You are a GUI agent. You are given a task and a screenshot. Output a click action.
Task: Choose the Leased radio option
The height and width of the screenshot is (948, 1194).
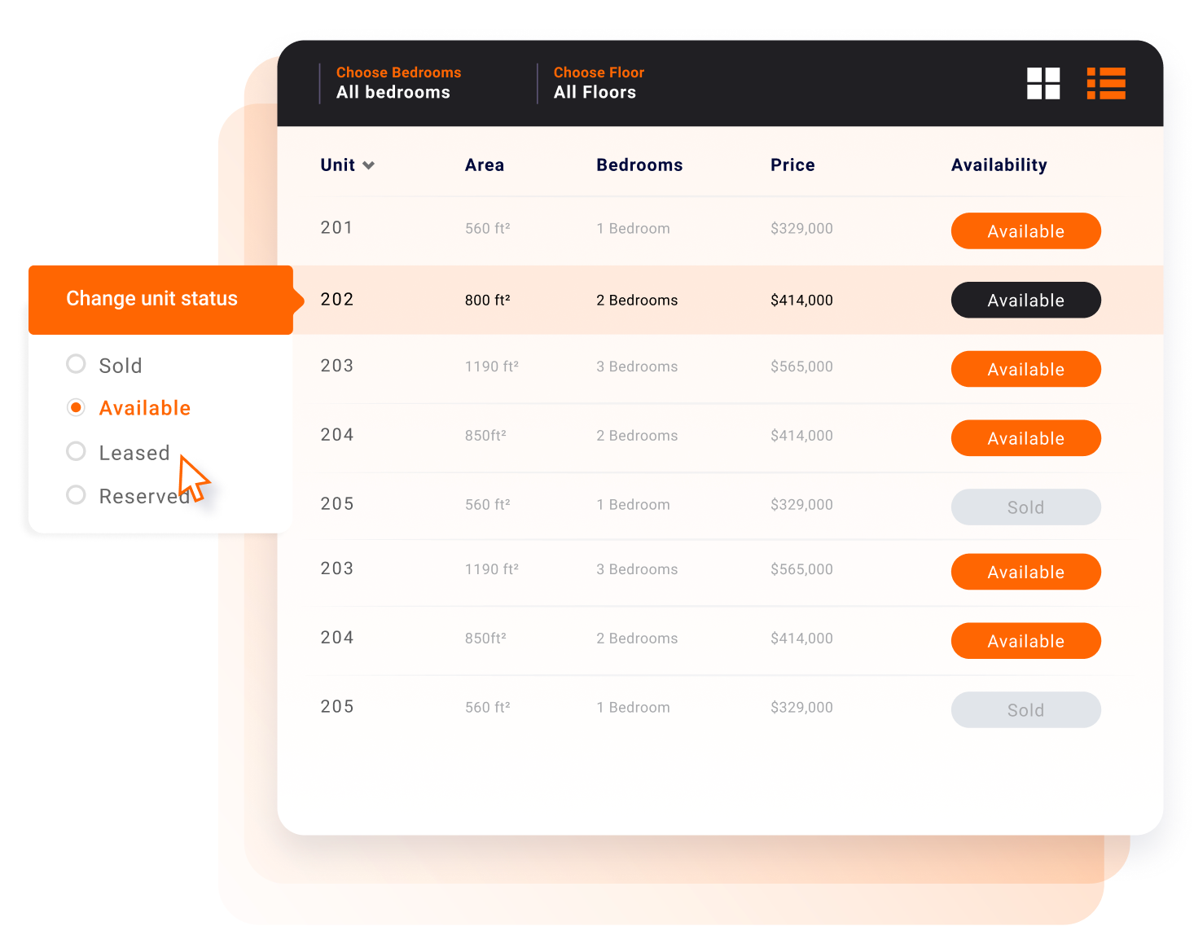pyautogui.click(x=76, y=451)
